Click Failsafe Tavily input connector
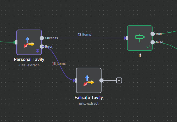The height and width of the screenshot is (122, 177). click(76, 81)
